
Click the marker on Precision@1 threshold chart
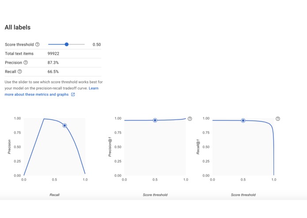click(155, 120)
